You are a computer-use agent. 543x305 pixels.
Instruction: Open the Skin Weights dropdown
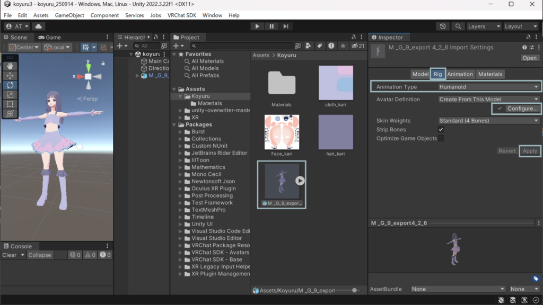(488, 121)
